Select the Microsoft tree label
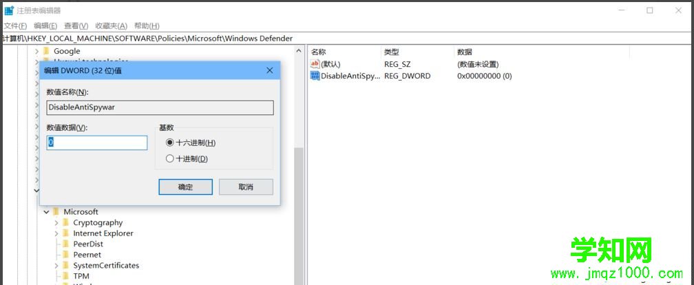Image resolution: width=694 pixels, height=285 pixels. click(x=81, y=211)
